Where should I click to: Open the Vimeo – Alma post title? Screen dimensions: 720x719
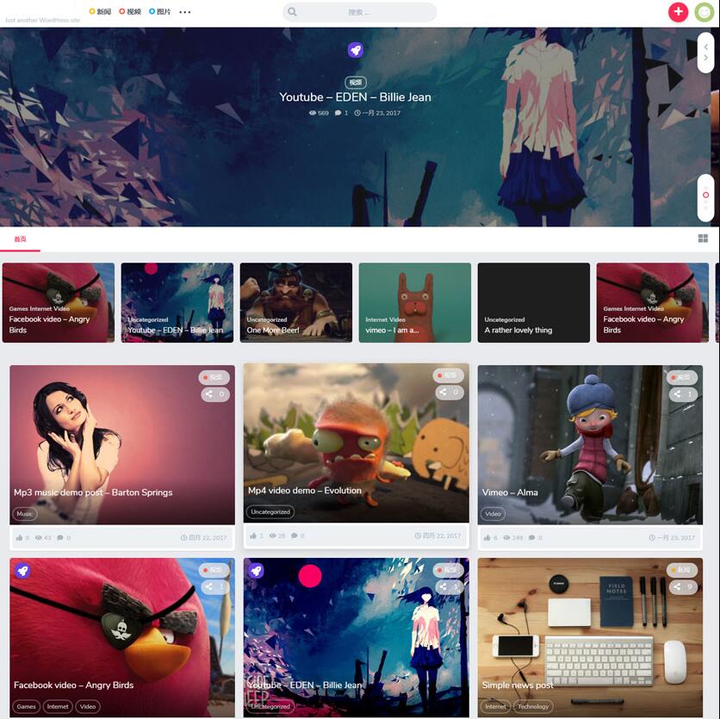pos(510,493)
